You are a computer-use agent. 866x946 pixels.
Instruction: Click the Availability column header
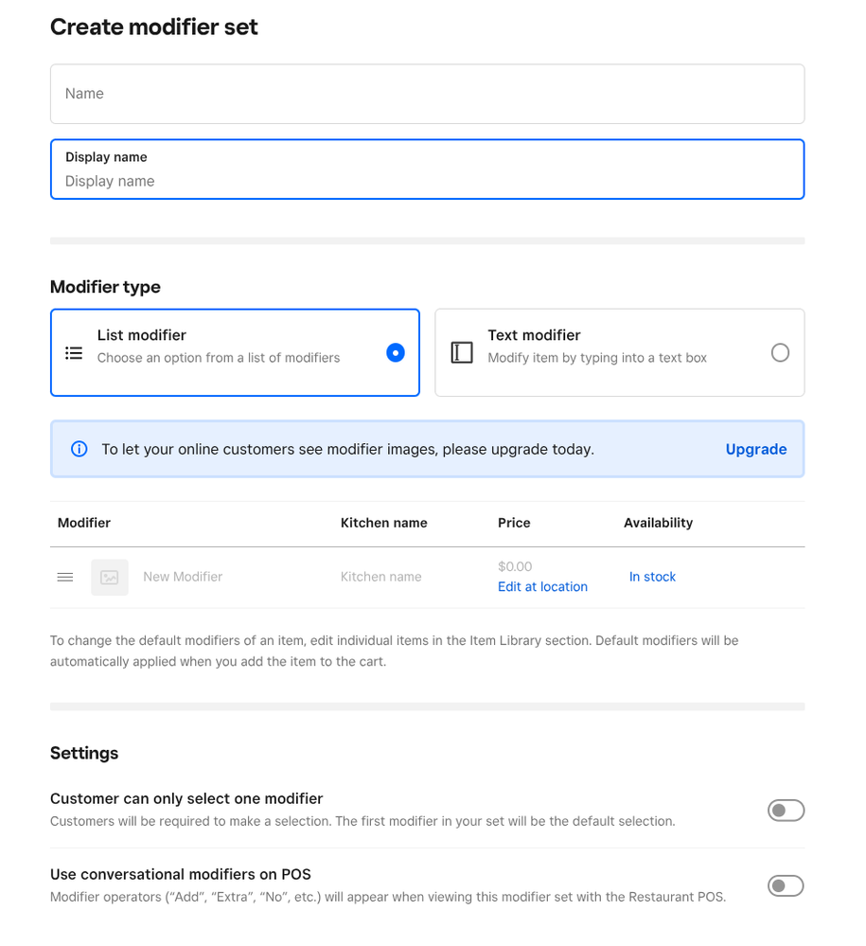[658, 523]
